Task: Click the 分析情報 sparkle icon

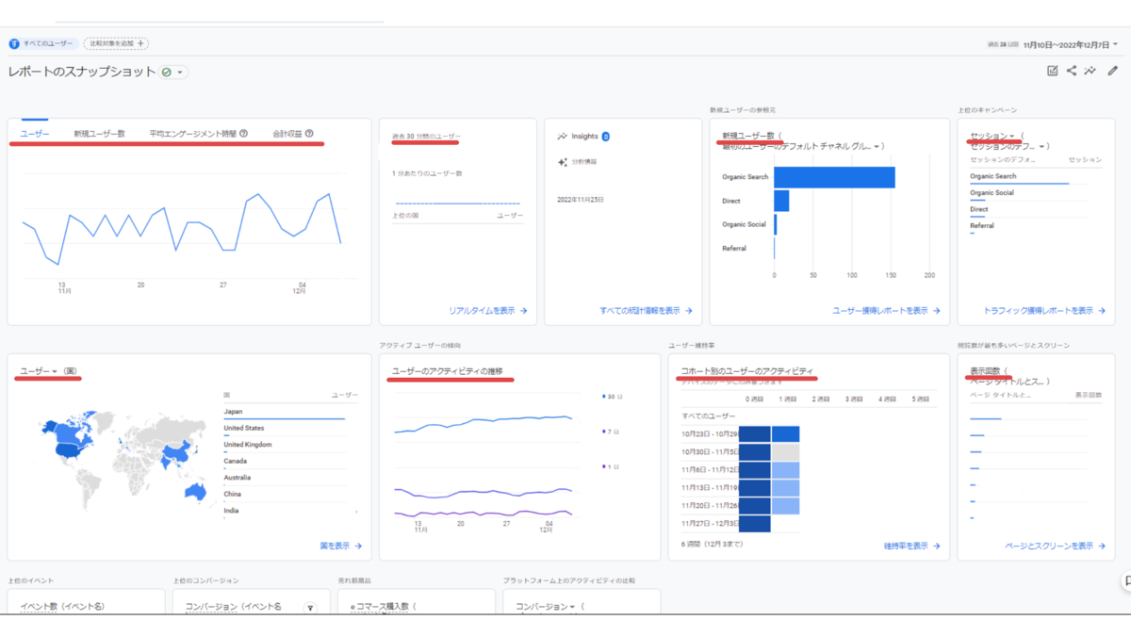Action: pyautogui.click(x=563, y=162)
